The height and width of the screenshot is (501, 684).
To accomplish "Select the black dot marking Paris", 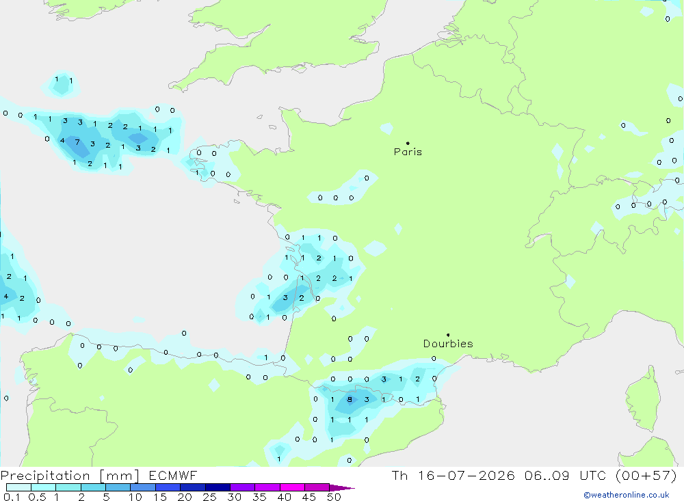I will (x=408, y=143).
